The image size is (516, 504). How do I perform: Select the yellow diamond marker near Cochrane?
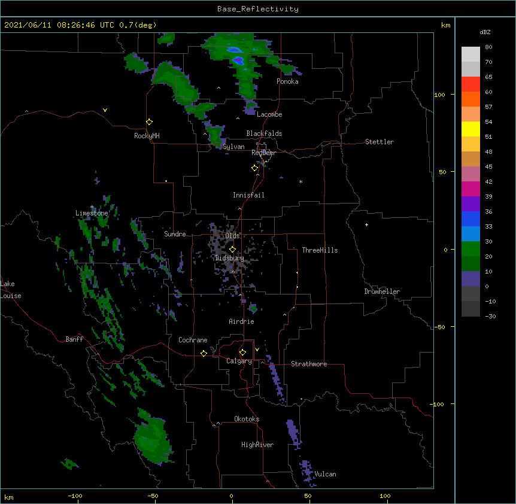point(204,353)
